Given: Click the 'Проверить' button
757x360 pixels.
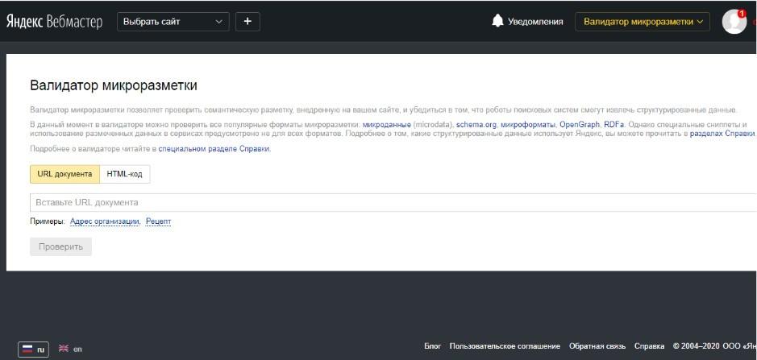Looking at the screenshot, I should pos(60,246).
